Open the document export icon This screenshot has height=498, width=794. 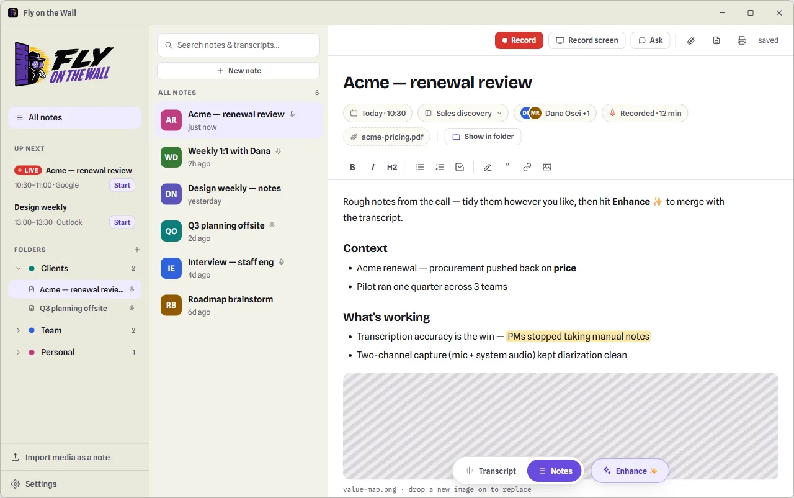pos(716,40)
